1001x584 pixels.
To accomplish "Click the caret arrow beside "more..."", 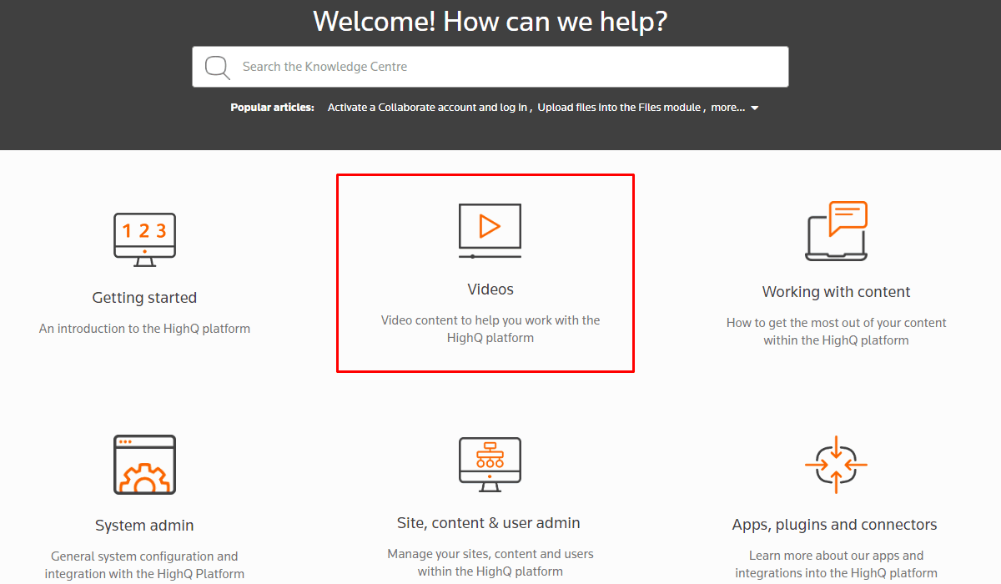I will [x=755, y=108].
